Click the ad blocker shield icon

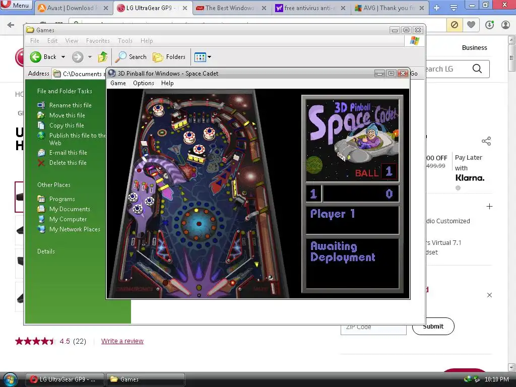pos(455,25)
